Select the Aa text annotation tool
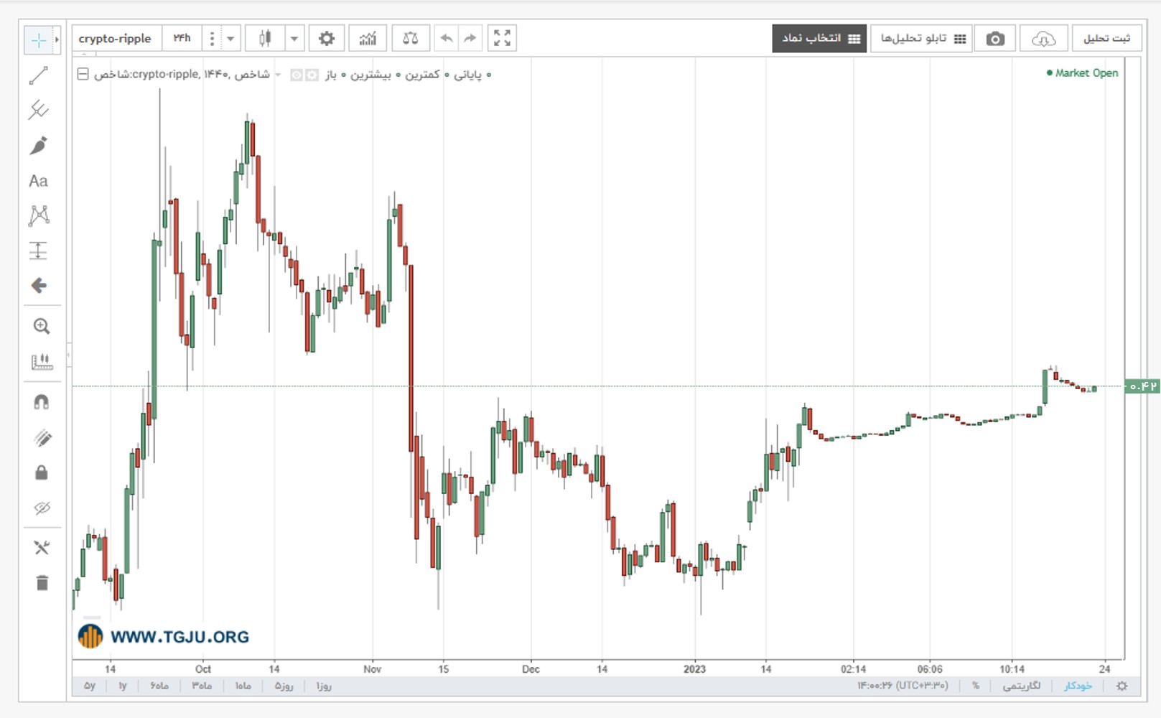This screenshot has height=718, width=1161. tap(39, 181)
